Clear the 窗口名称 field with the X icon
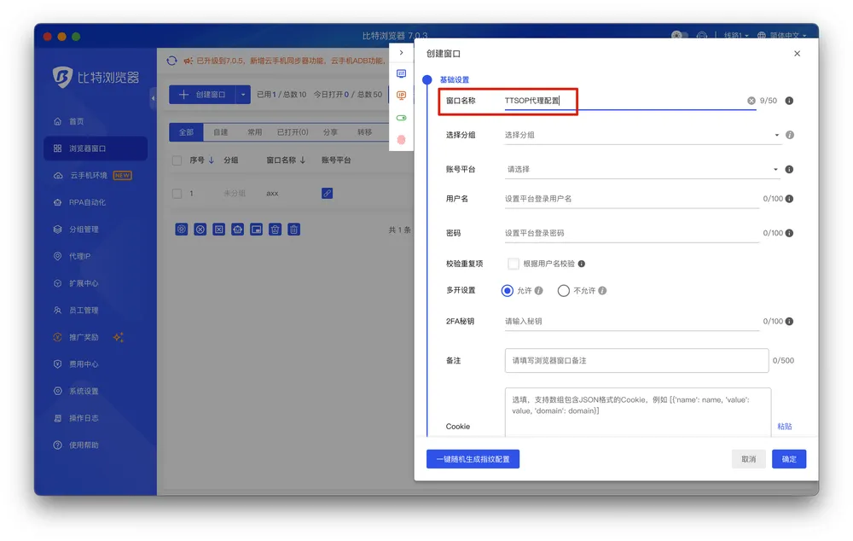Screen dimensions: 853x541 tap(751, 101)
